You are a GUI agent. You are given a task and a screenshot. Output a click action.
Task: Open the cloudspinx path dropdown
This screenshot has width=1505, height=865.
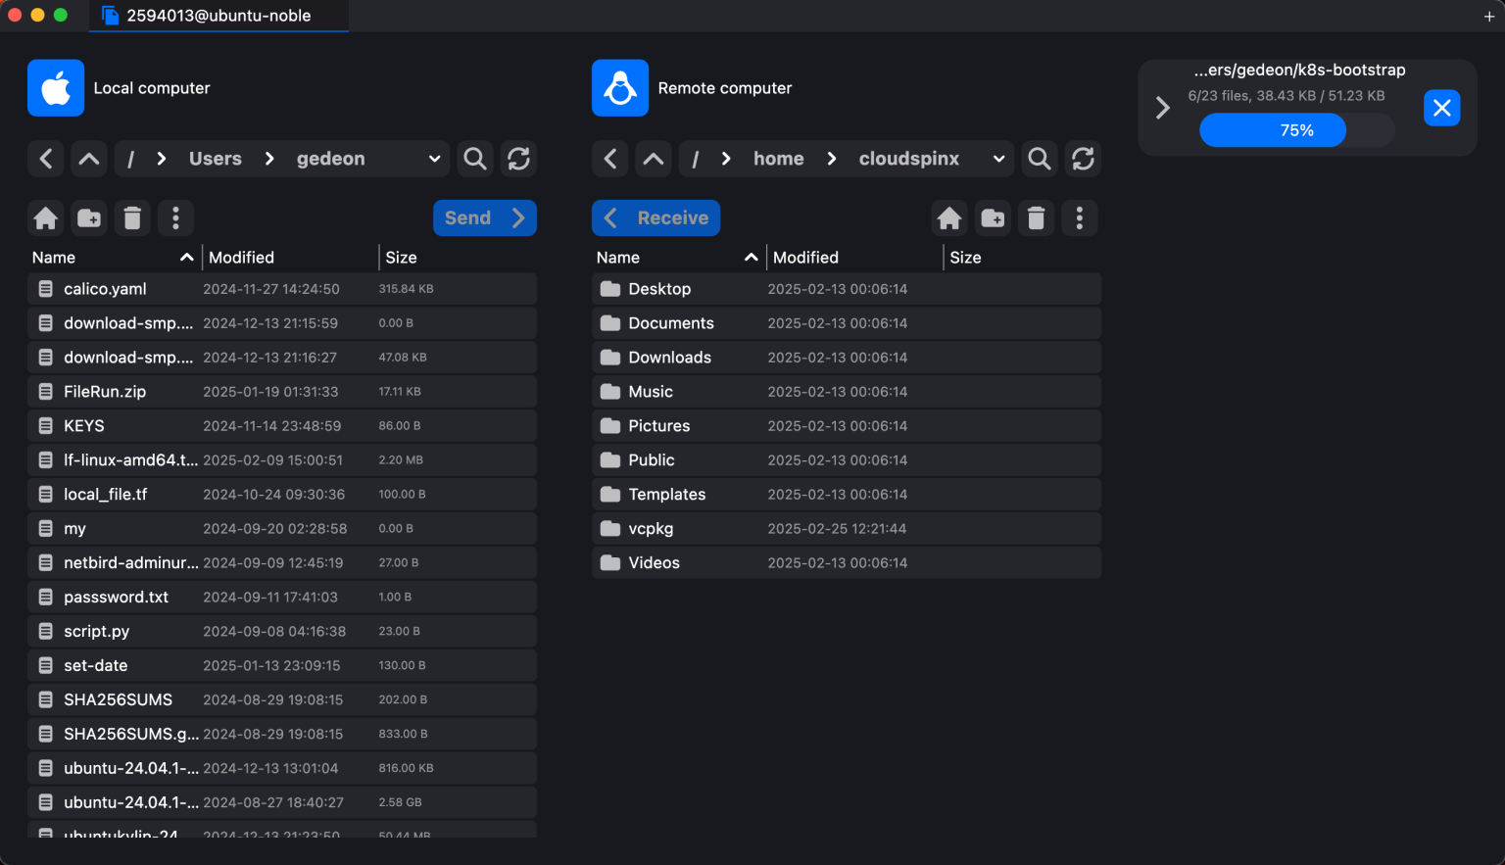coord(998,159)
